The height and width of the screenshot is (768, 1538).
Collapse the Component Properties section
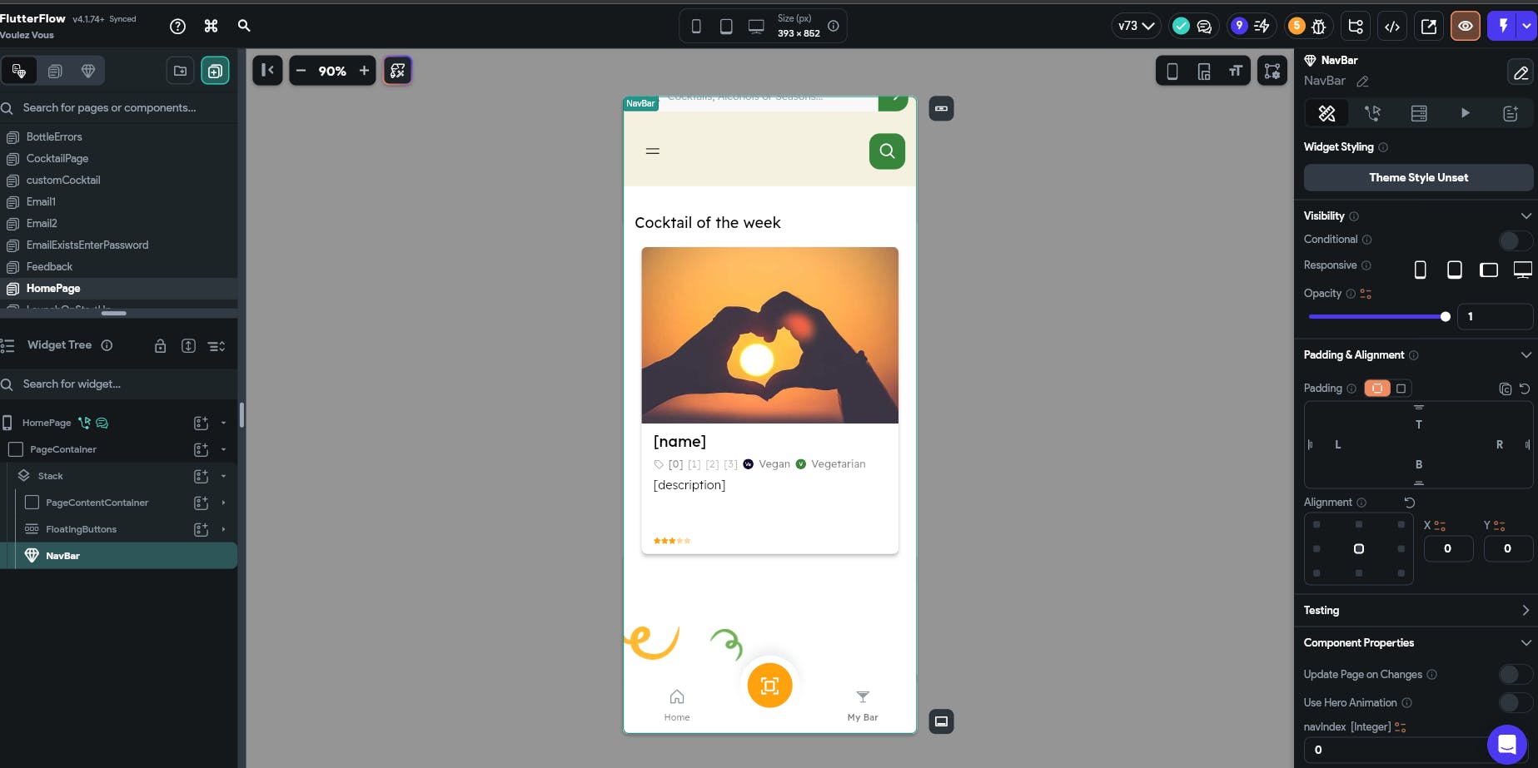coord(1526,643)
